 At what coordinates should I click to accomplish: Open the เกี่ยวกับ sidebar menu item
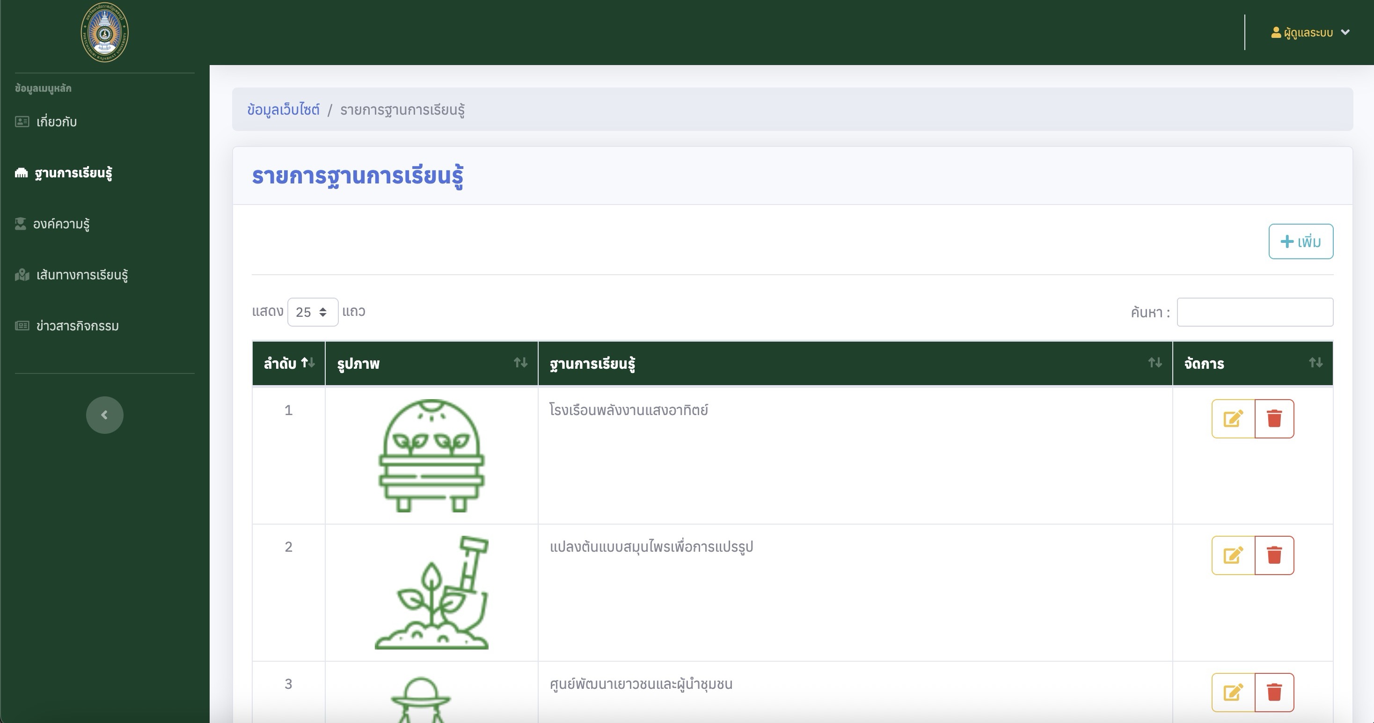point(57,122)
